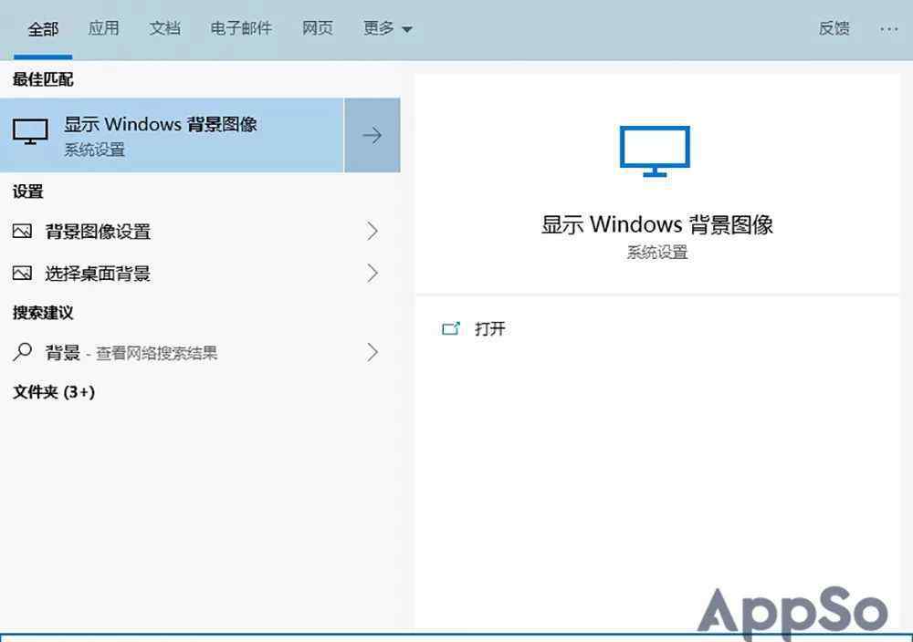Screen dimensions: 913x642
Task: Click the 设置 section header
Action: tap(28, 192)
